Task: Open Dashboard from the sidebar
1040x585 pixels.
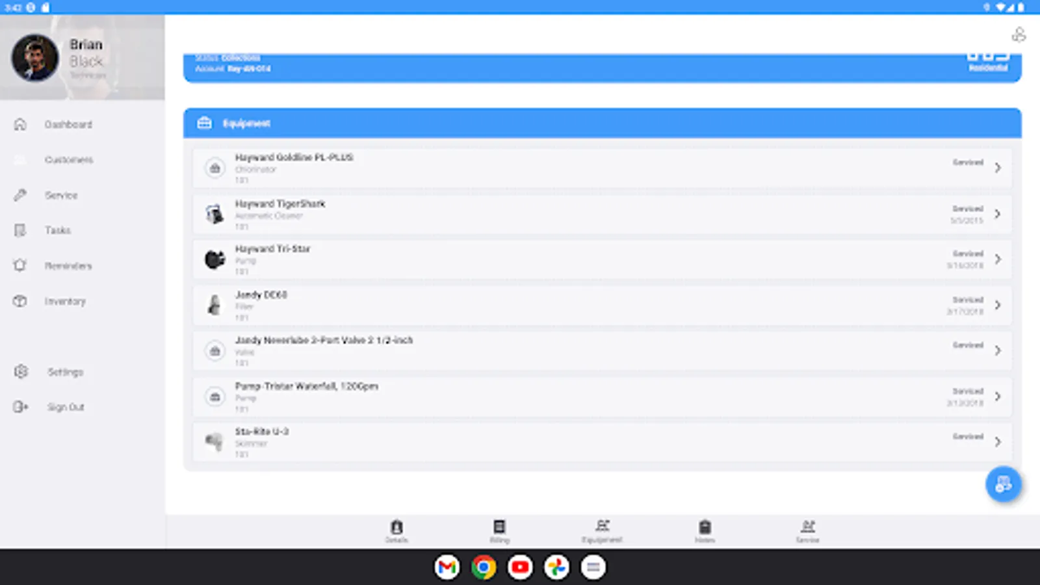Action: point(68,124)
